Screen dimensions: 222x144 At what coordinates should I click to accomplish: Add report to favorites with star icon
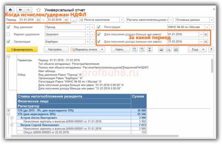(x=38, y=10)
